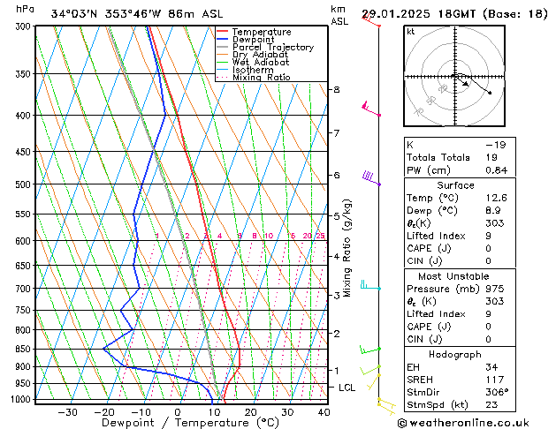Image resolution: width=556 pixels, height=429 pixels.
Task: Click the red Temperature legend line
Action: (223, 32)
